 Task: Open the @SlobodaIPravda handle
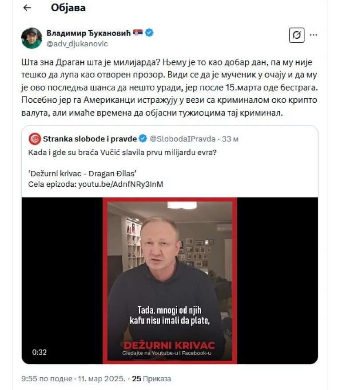(183, 139)
